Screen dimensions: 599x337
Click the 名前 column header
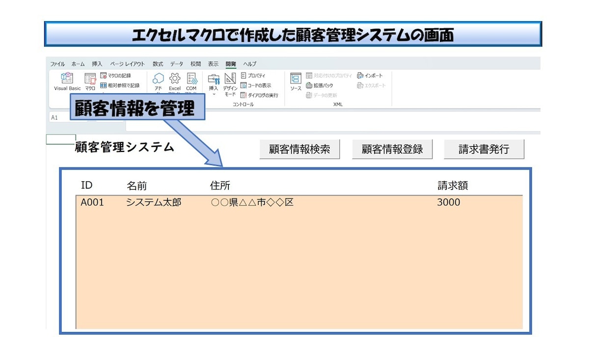137,186
